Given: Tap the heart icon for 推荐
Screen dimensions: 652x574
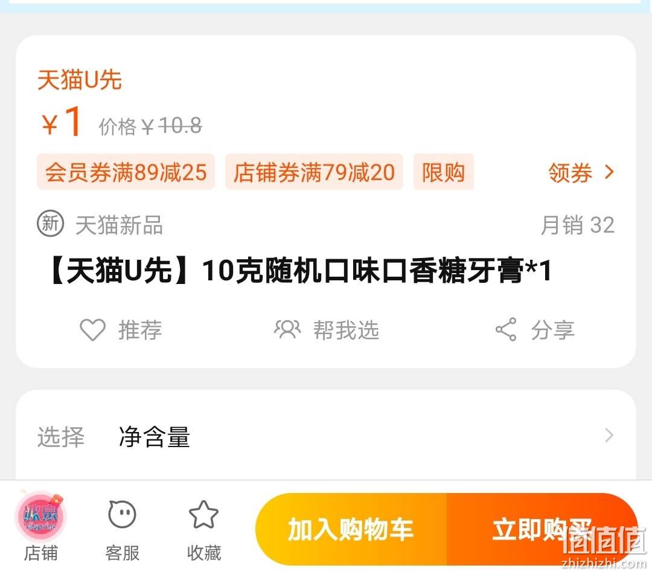Looking at the screenshot, I should pos(92,330).
